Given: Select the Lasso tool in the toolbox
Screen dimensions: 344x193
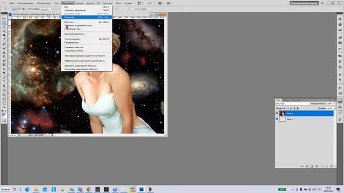Looking at the screenshot, I should coord(4,27).
